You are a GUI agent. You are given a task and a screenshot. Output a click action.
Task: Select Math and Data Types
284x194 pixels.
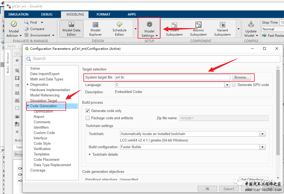pyautogui.click(x=47, y=79)
